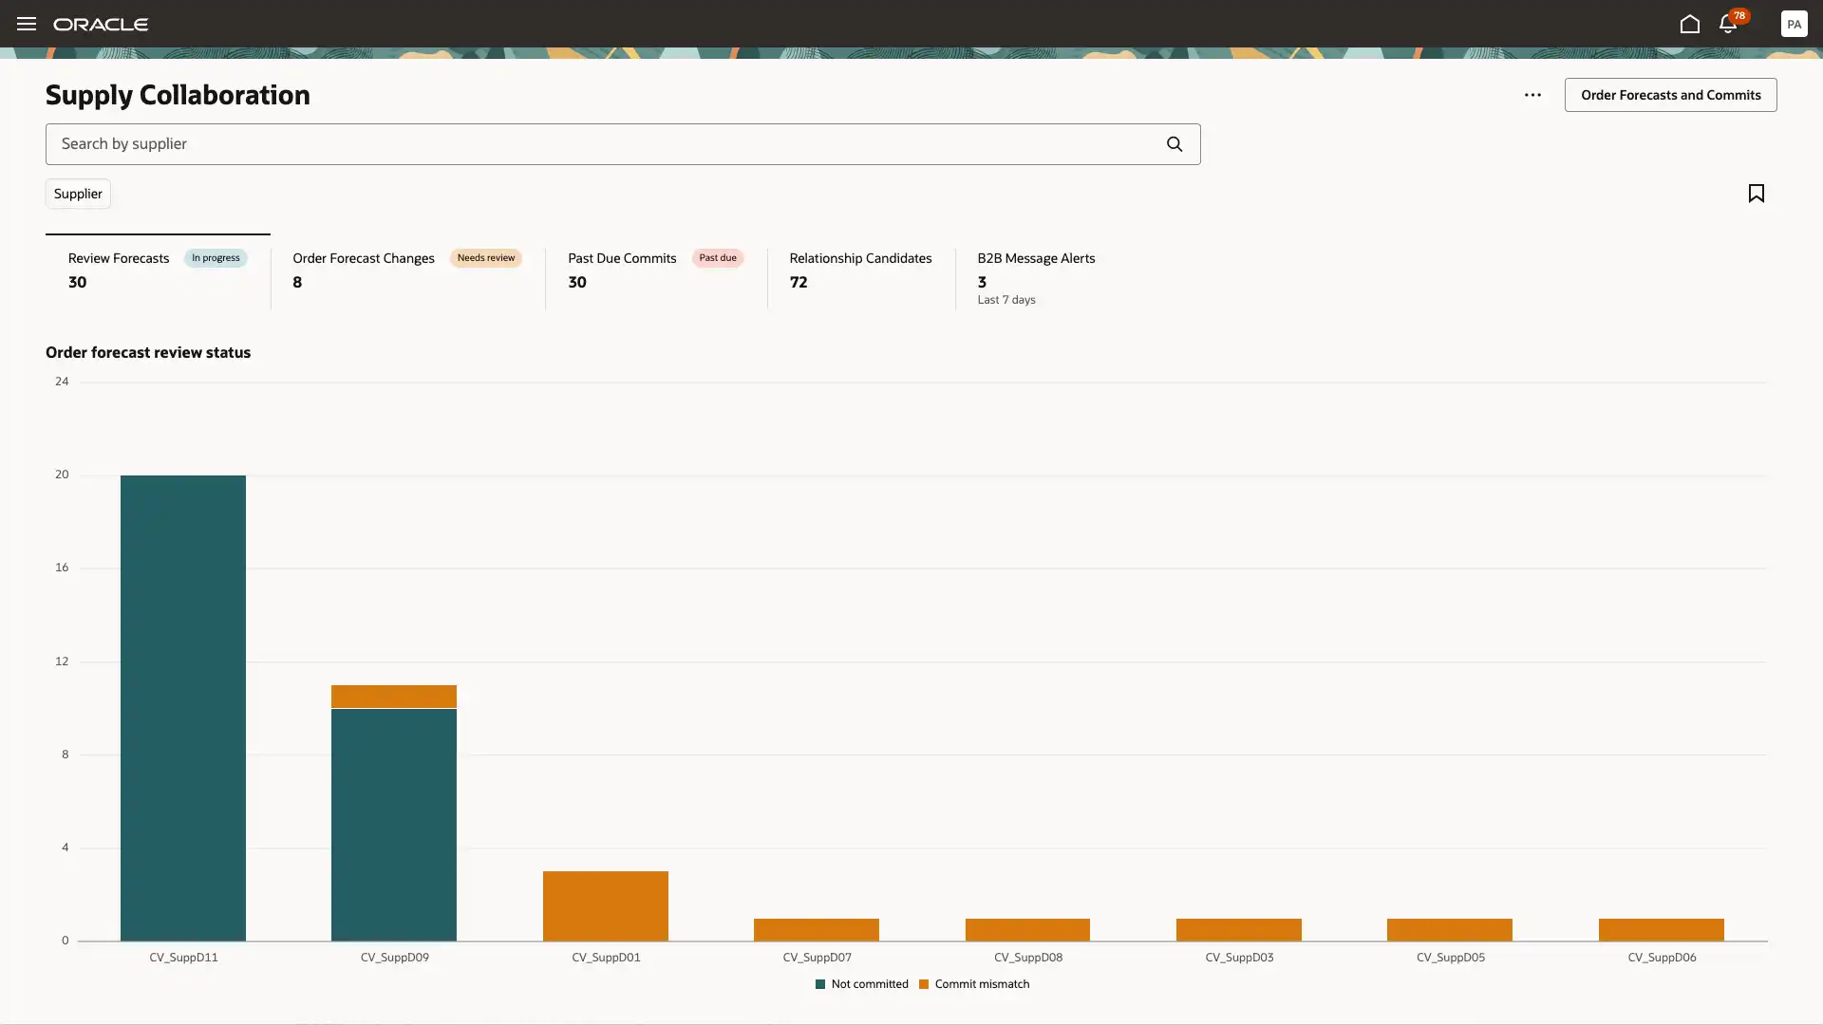
Task: Open the Supplier filter chip
Action: click(x=78, y=194)
